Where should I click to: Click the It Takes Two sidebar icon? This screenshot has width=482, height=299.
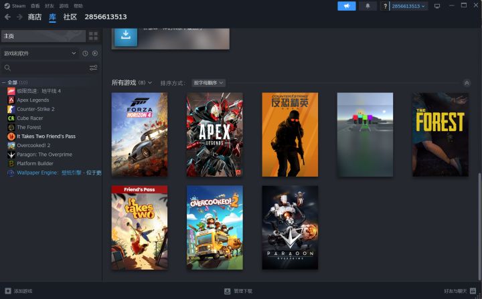(11, 136)
